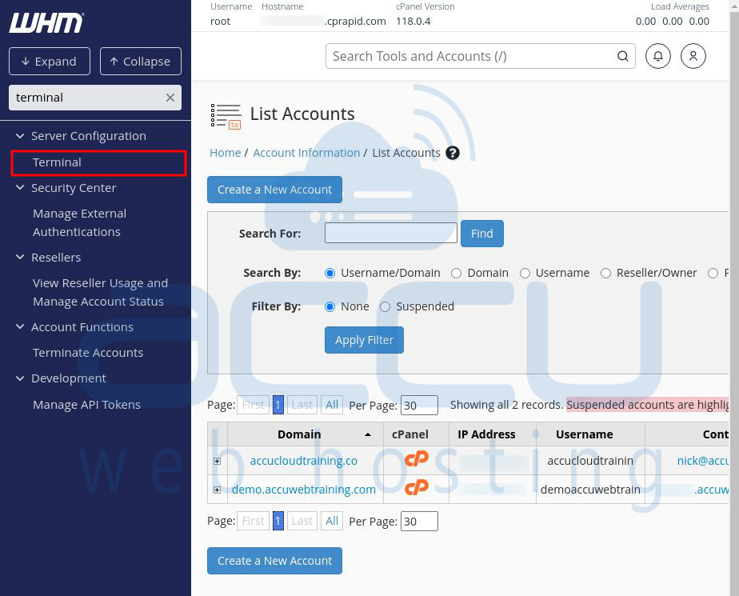The image size is (739, 596).
Task: Open Manage External Authentications
Action: pos(79,222)
